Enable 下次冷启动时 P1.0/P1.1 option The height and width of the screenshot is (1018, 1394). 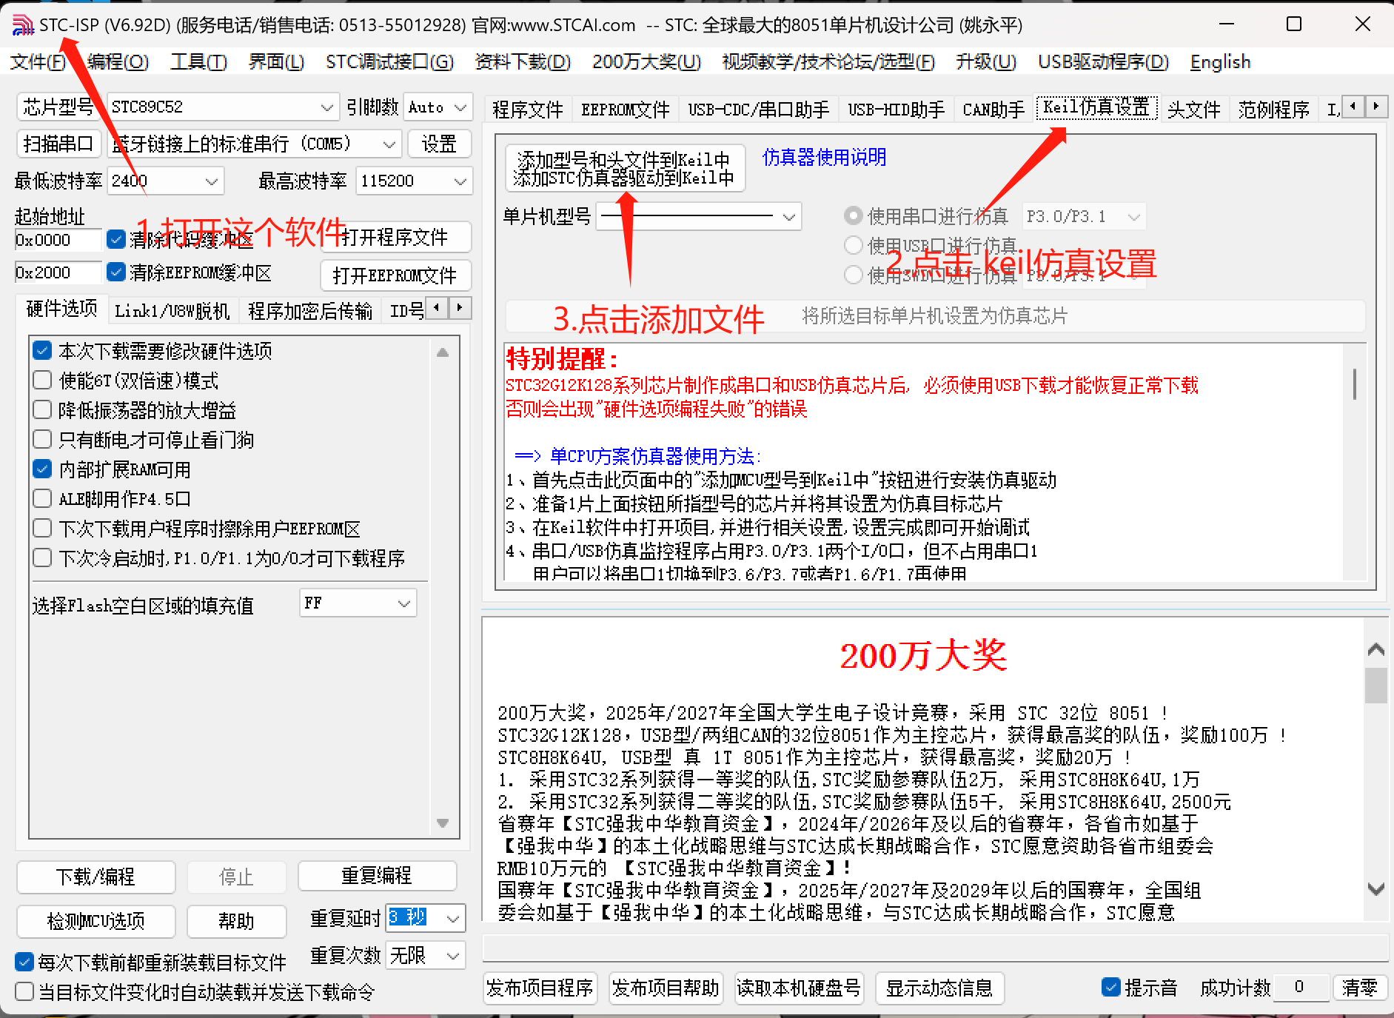pyautogui.click(x=42, y=557)
